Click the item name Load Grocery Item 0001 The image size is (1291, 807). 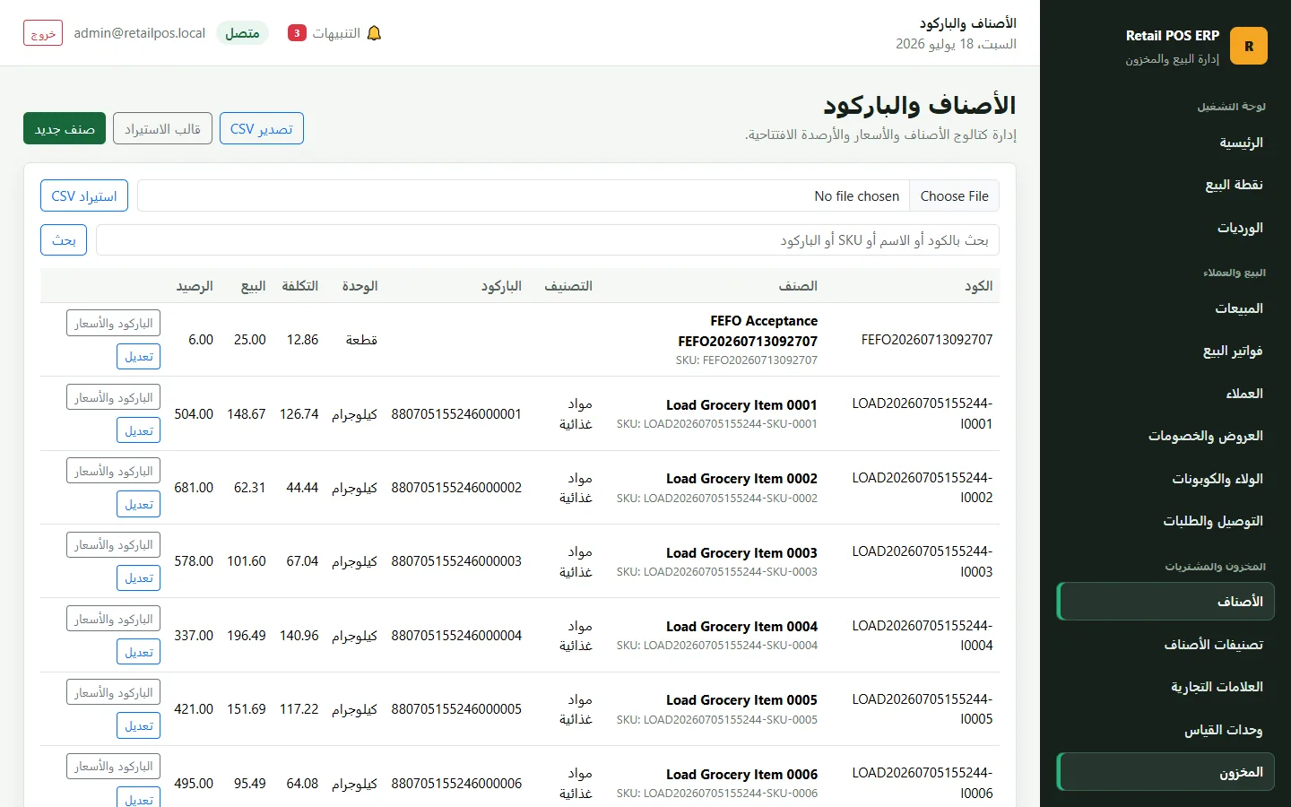[x=741, y=405]
